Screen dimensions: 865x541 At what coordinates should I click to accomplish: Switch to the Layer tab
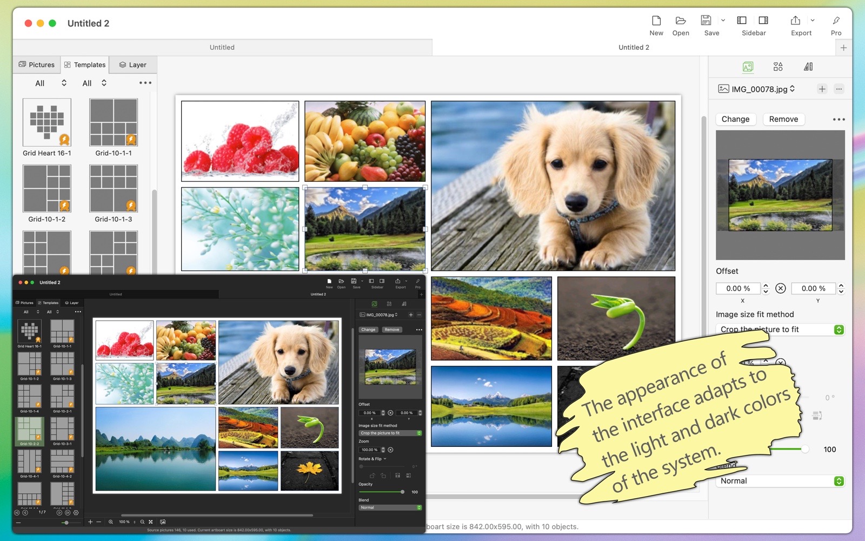pyautogui.click(x=133, y=64)
